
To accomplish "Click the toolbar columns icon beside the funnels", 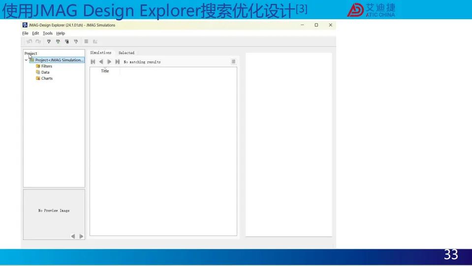I will 87,41.
